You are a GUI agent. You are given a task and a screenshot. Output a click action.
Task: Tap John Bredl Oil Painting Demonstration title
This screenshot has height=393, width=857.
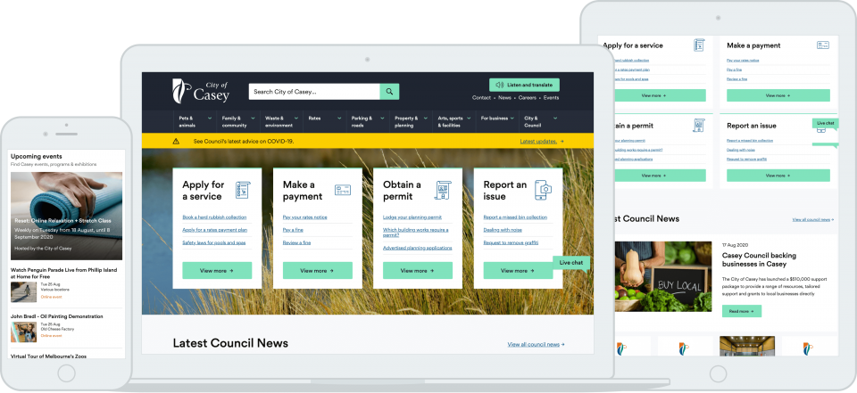click(57, 316)
